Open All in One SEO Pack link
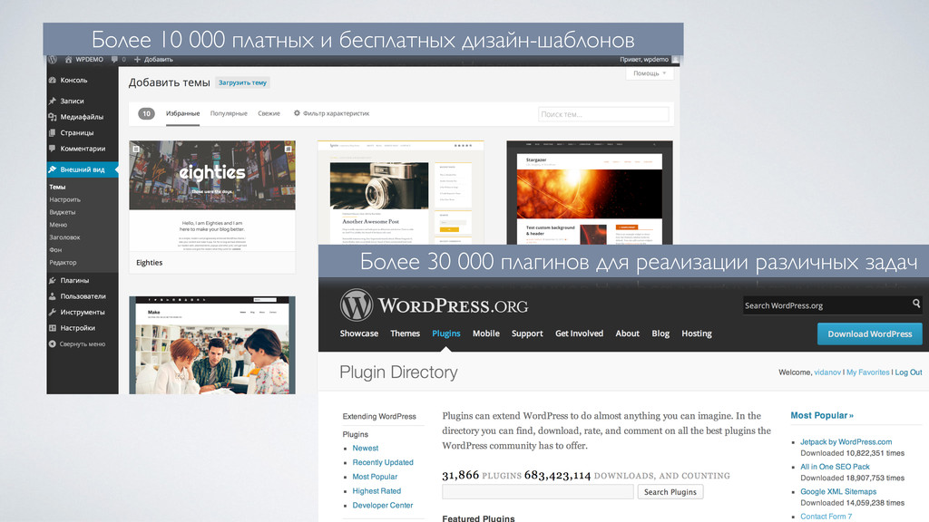The image size is (929, 522). (835, 467)
